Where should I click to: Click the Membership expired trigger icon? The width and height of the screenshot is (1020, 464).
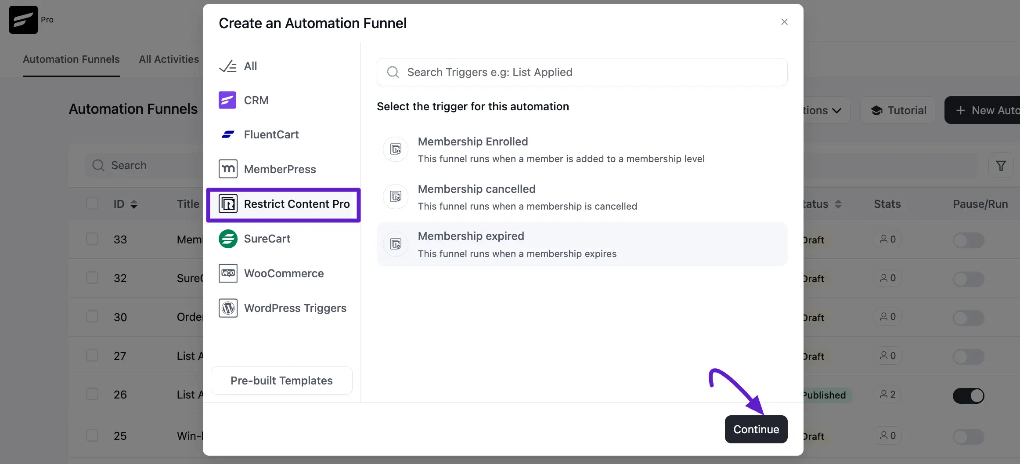(396, 244)
